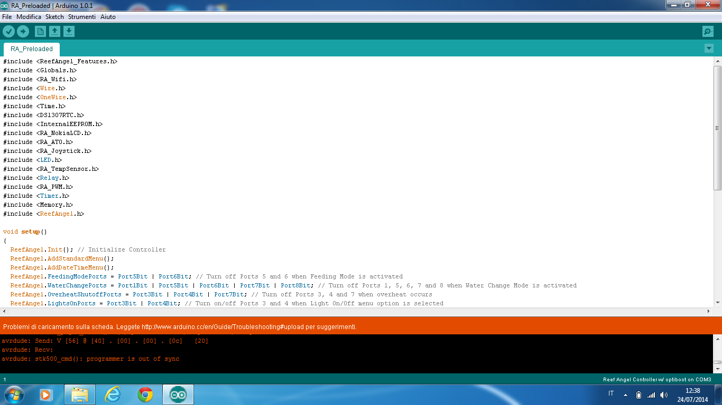Click the 'avrdude: Send: V [56]' line
The height and width of the screenshot is (405, 722).
coord(105,341)
